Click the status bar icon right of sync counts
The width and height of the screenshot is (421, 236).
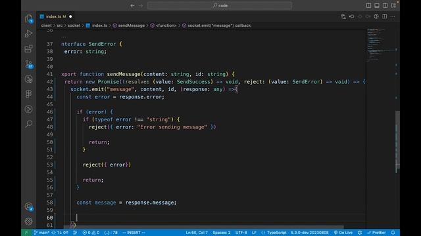point(75,233)
